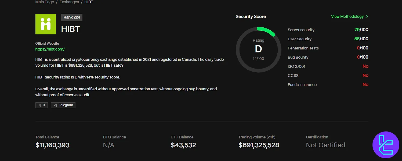
Task: Click Trading Volume value $691,325,528
Action: pos(259,145)
